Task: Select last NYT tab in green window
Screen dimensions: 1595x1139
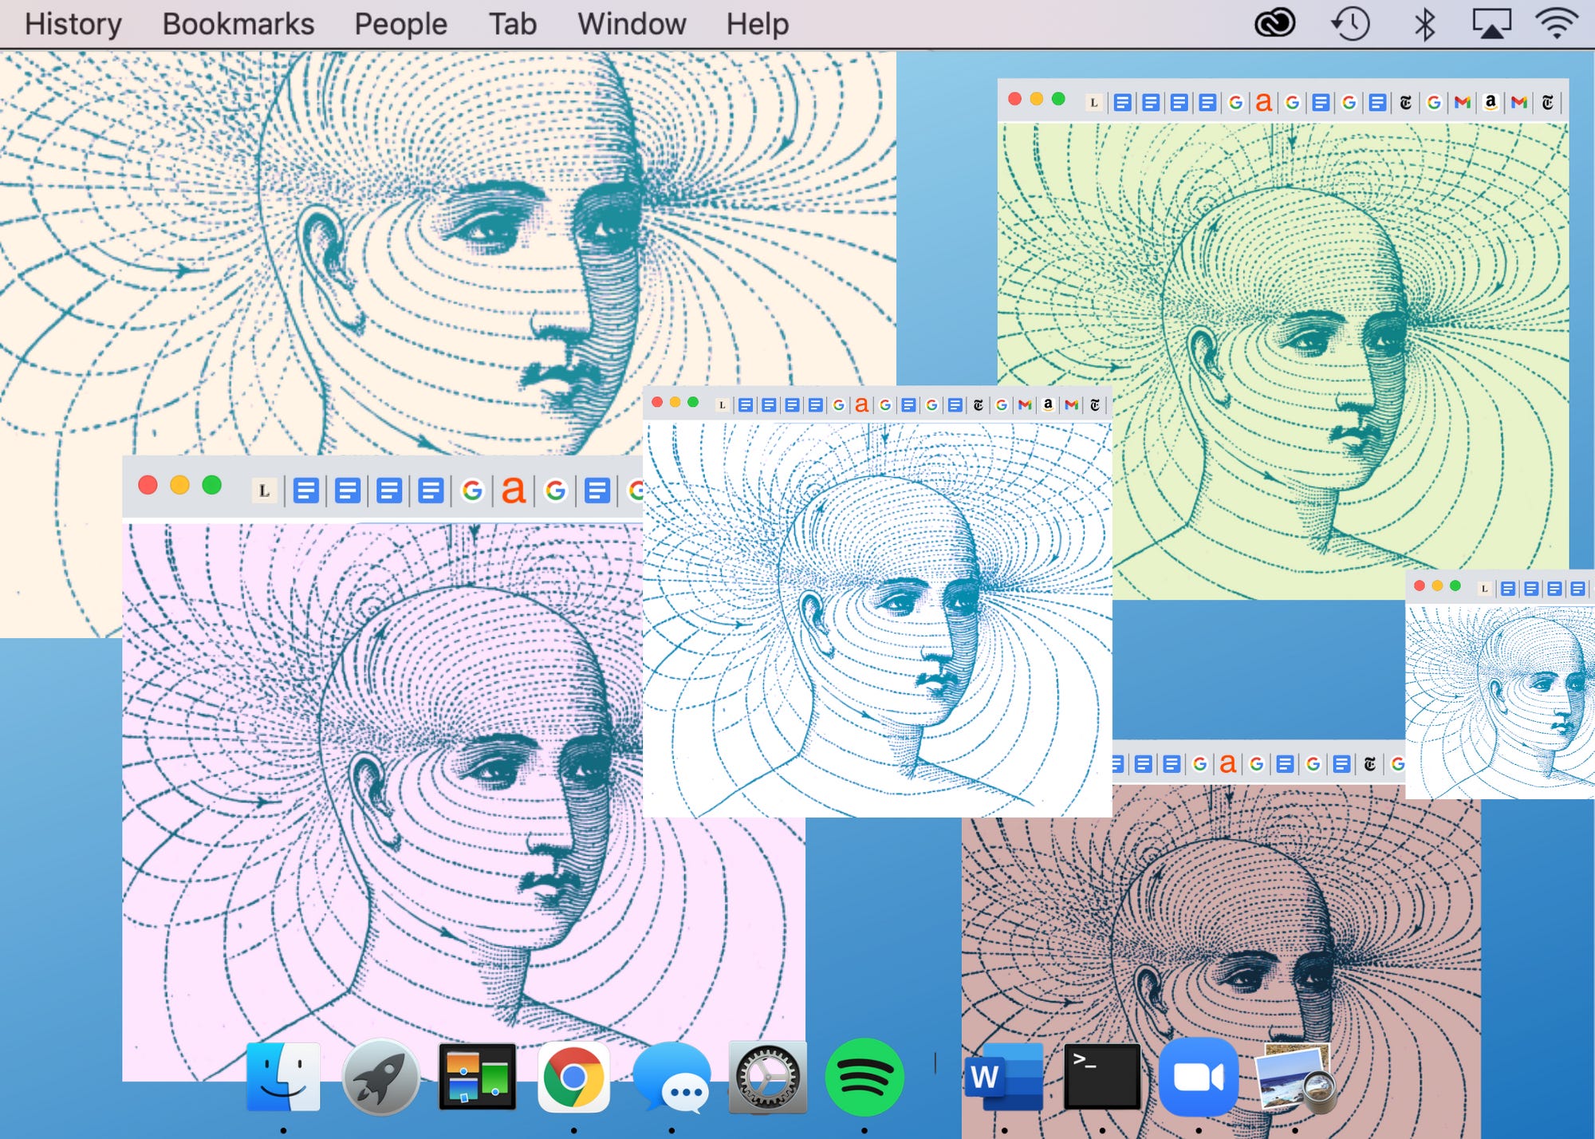Action: click(1547, 102)
